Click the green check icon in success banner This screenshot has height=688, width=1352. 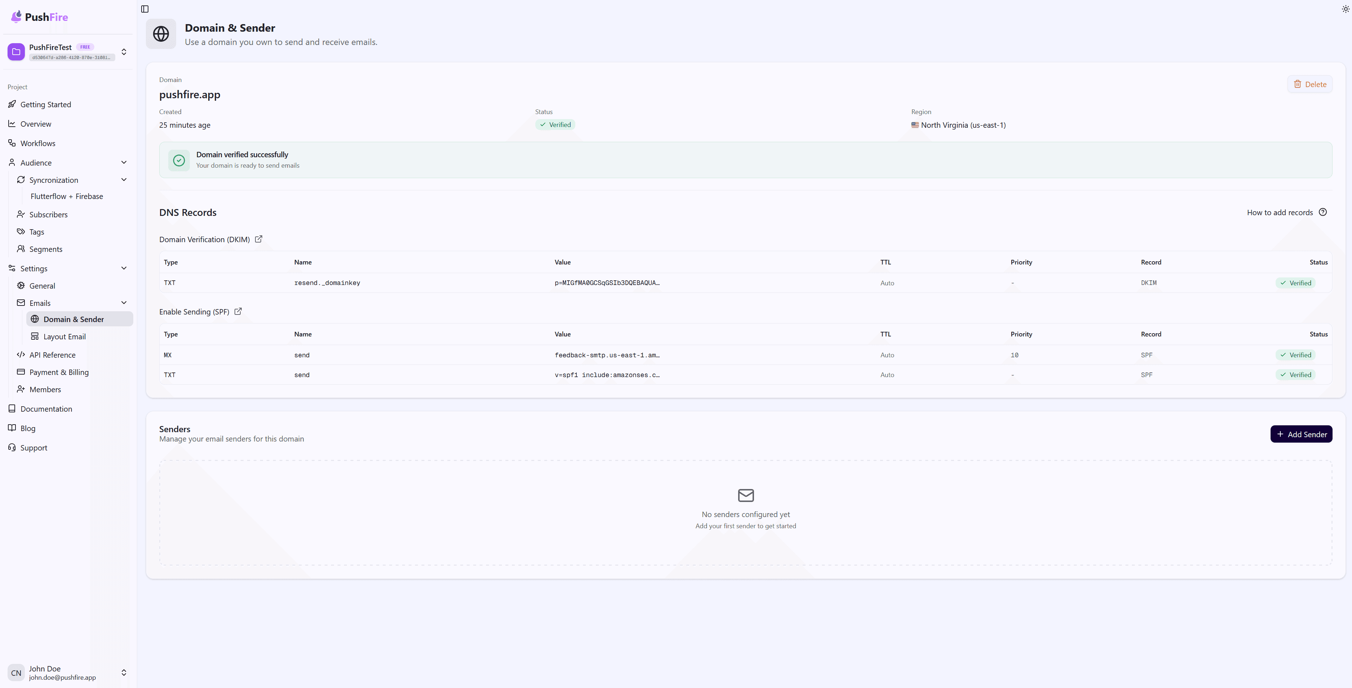(x=179, y=160)
